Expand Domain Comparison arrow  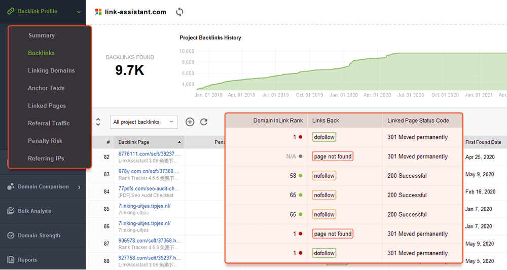coord(79,187)
